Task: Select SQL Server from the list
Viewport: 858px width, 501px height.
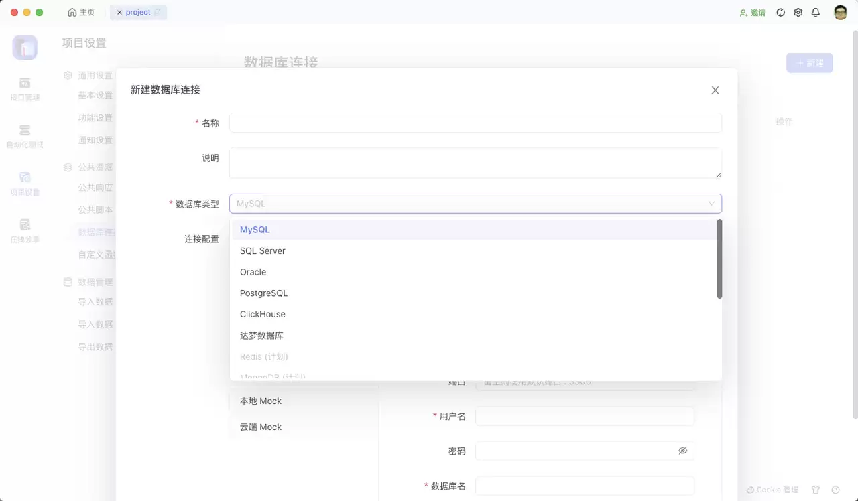Action: click(475, 250)
